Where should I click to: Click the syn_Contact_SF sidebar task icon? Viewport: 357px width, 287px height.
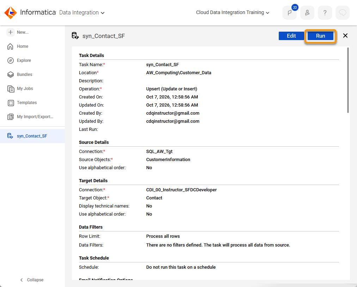point(10,136)
